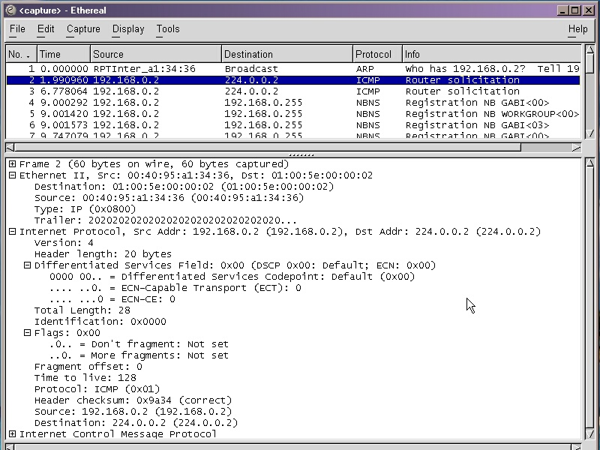Screen dimensions: 600x450
Task: Select the Type: IP (0x0800) line
Action: (x=85, y=209)
